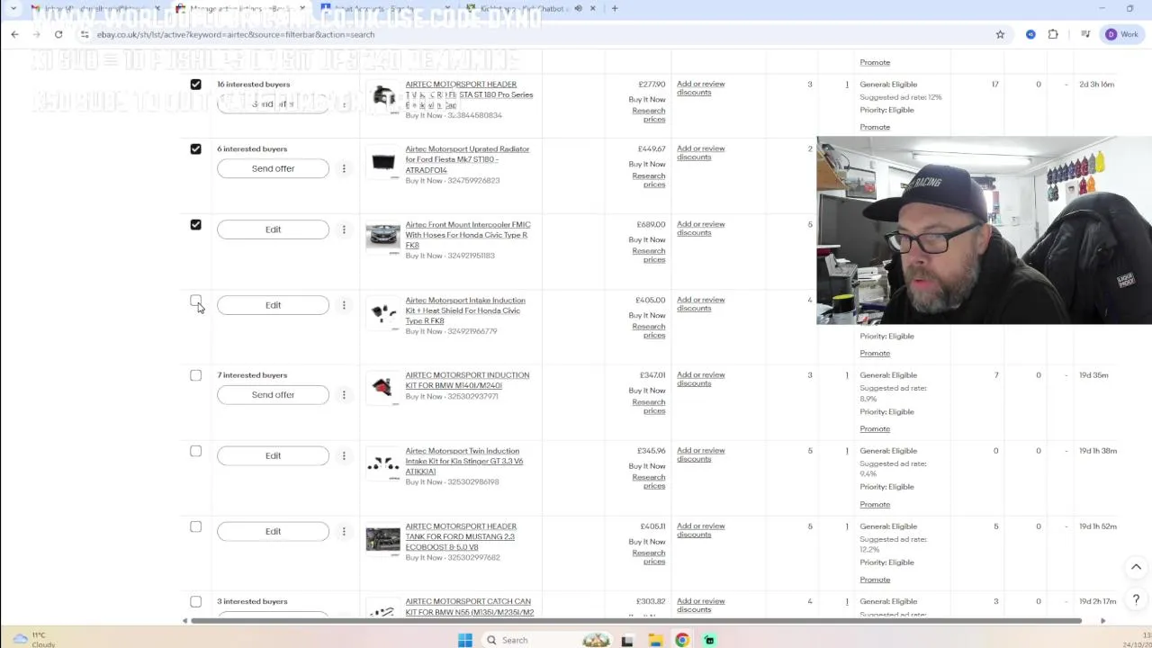Tick checkbox for Honda Civic intake induction kit
The width and height of the screenshot is (1152, 648).
click(x=195, y=301)
